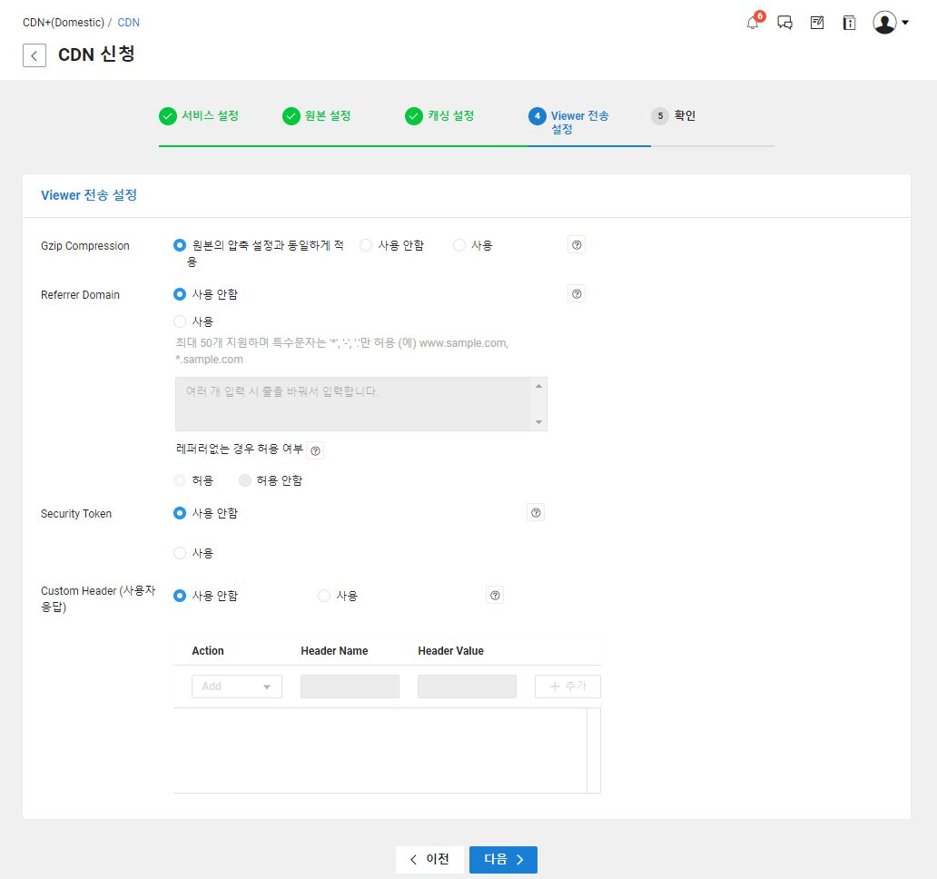Viewport: 937px width, 879px height.
Task: Select 사용 안함 for Custom Header
Action: (x=179, y=596)
